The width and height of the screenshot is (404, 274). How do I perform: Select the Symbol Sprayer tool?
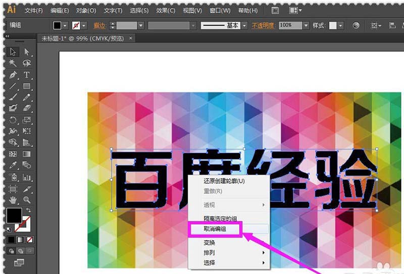(13, 177)
